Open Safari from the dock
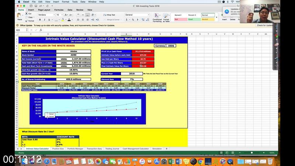The image size is (295, 166). pos(47,161)
